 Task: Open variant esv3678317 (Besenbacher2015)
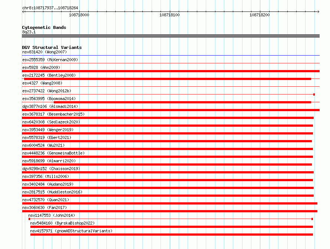click(x=53, y=114)
